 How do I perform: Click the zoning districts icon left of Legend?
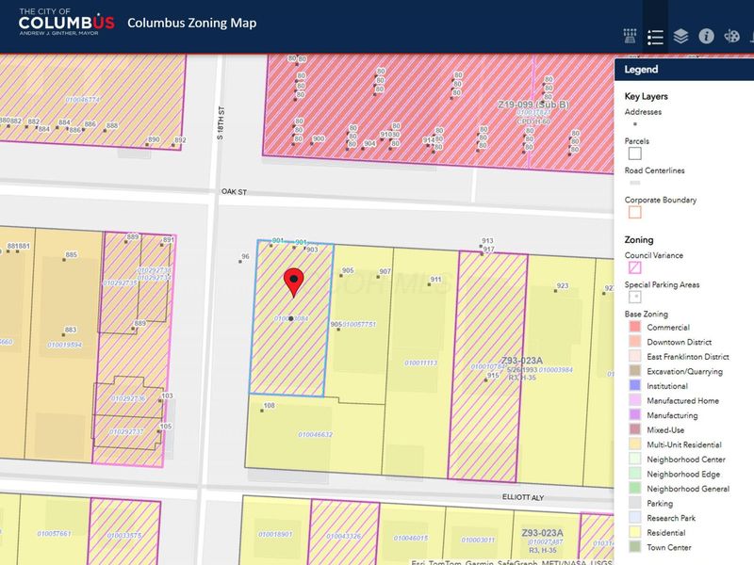tap(630, 36)
